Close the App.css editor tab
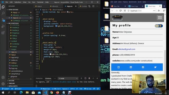 [x=76, y=6]
